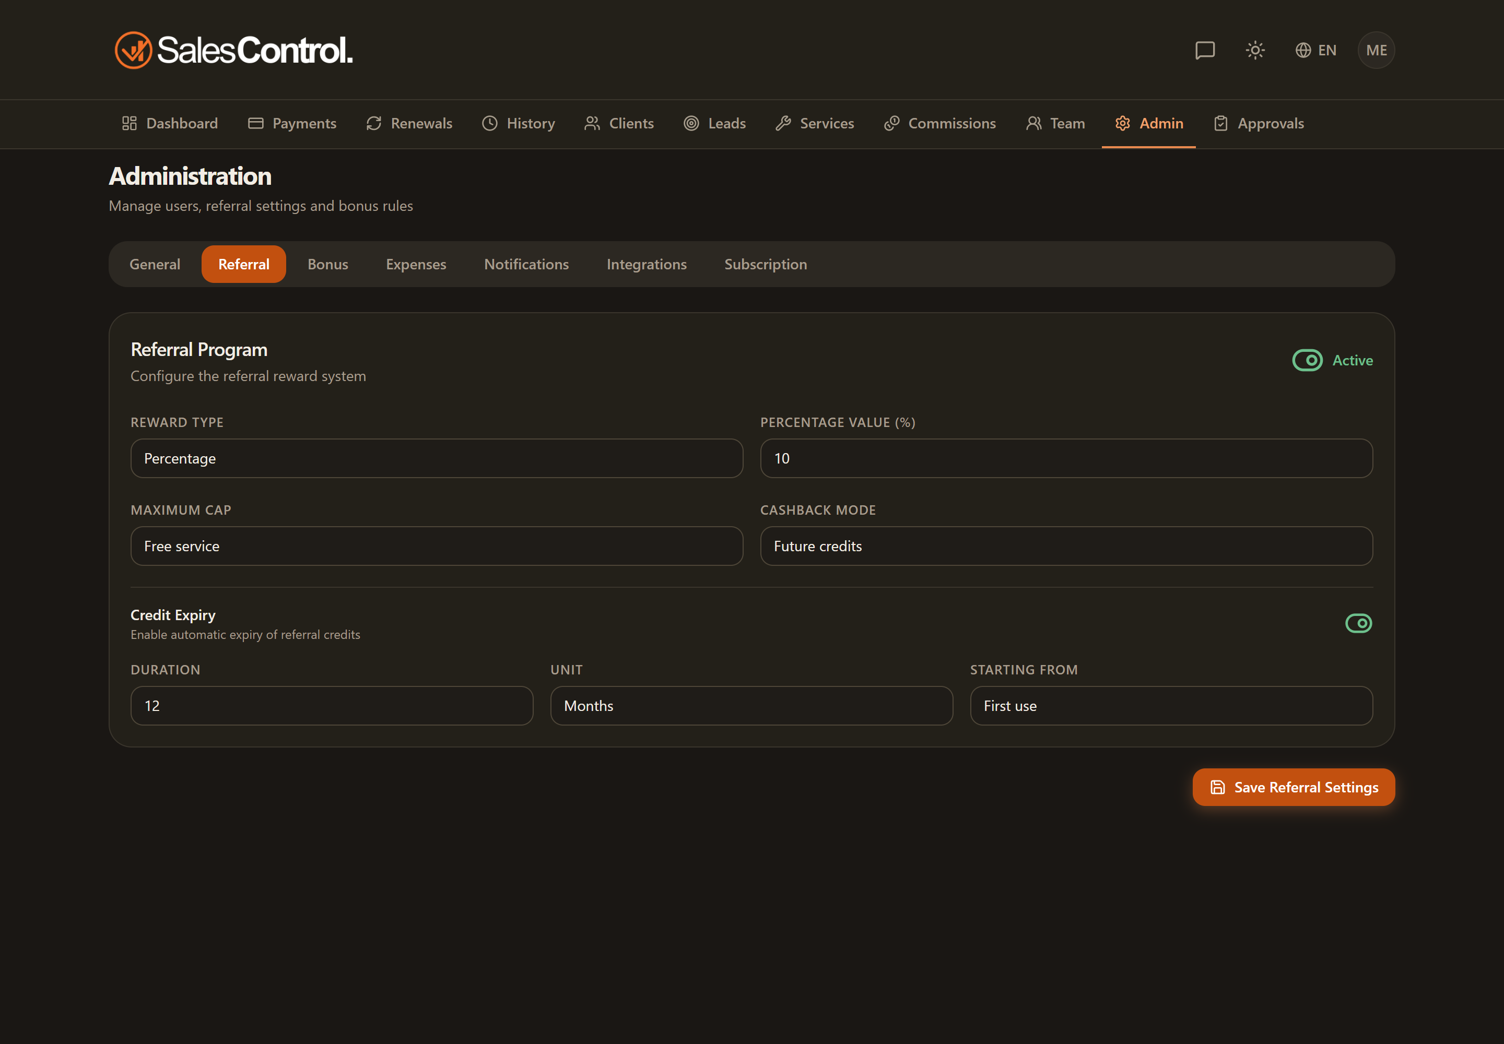
Task: Click the globe language icon
Action: click(1303, 50)
